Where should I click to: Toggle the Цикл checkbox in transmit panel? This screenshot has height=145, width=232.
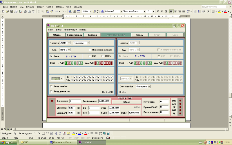pos(51,56)
